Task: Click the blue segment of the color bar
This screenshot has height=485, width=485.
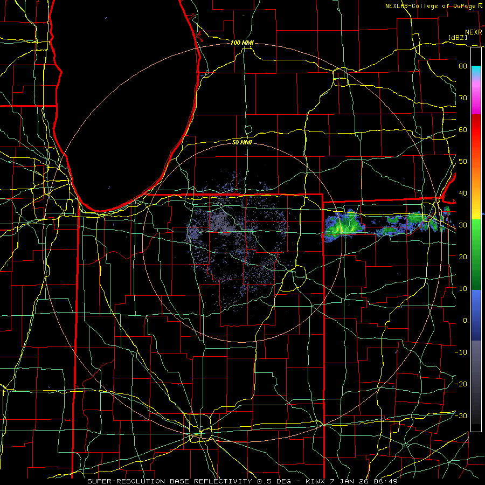Action: [x=476, y=315]
